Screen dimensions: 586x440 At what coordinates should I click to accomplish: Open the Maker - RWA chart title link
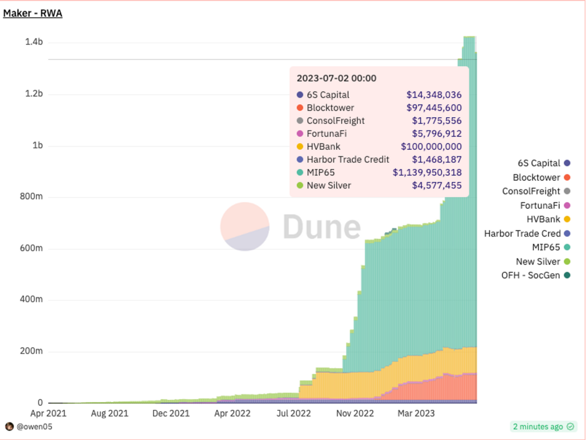[33, 14]
